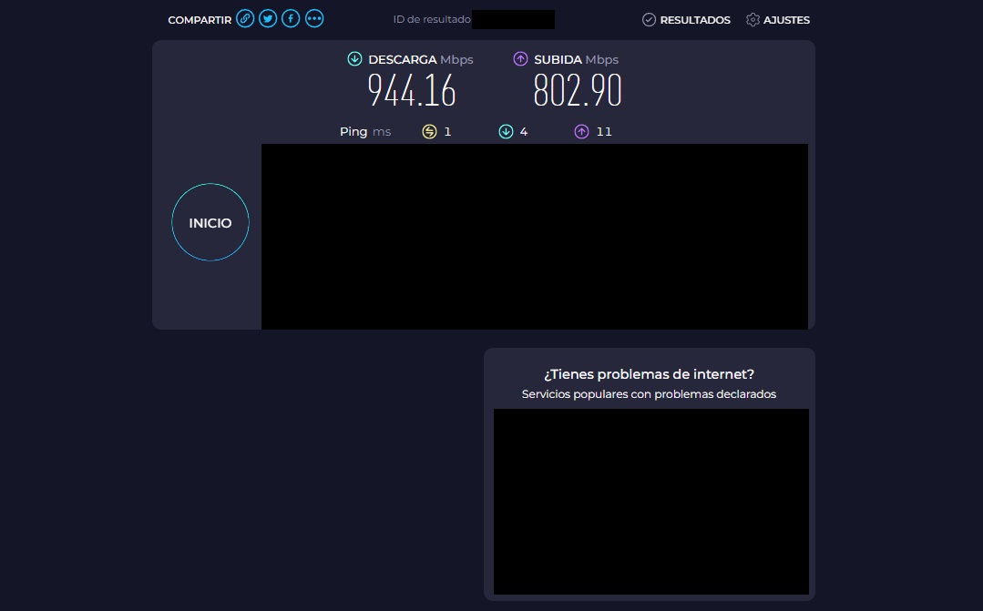This screenshot has width=983, height=611.
Task: Click the gear icon beside AJUSTES
Action: (753, 20)
